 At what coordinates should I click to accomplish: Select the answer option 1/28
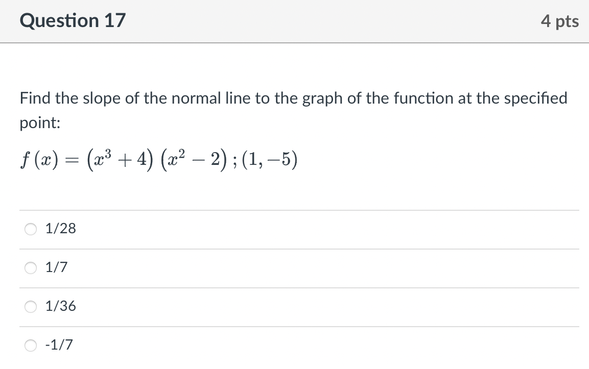[60, 229]
